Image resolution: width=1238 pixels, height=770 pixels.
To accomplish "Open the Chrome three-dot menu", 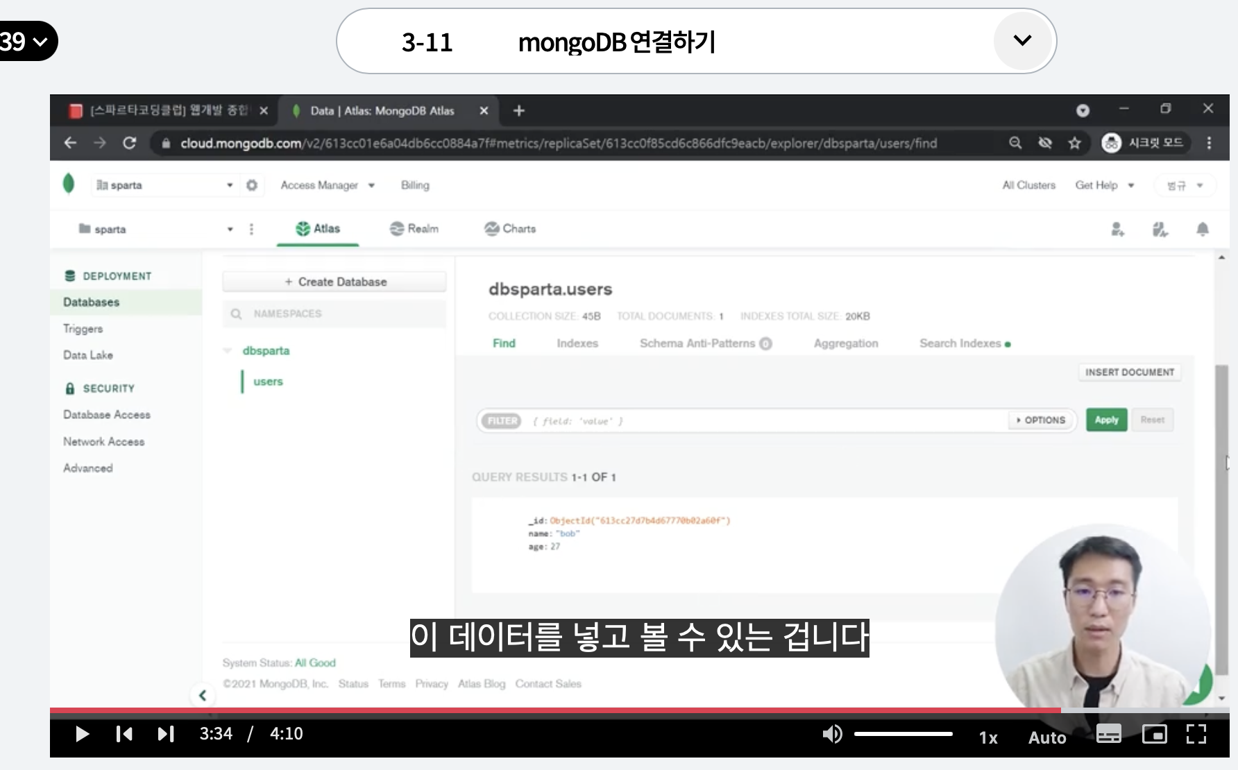I will 1209,143.
